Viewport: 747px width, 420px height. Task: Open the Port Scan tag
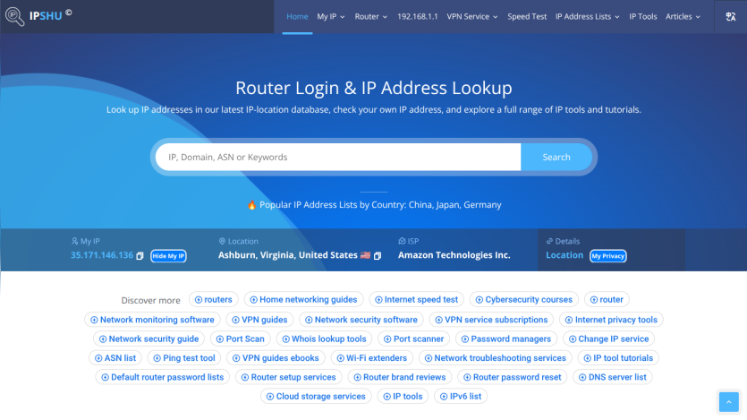[241, 339]
